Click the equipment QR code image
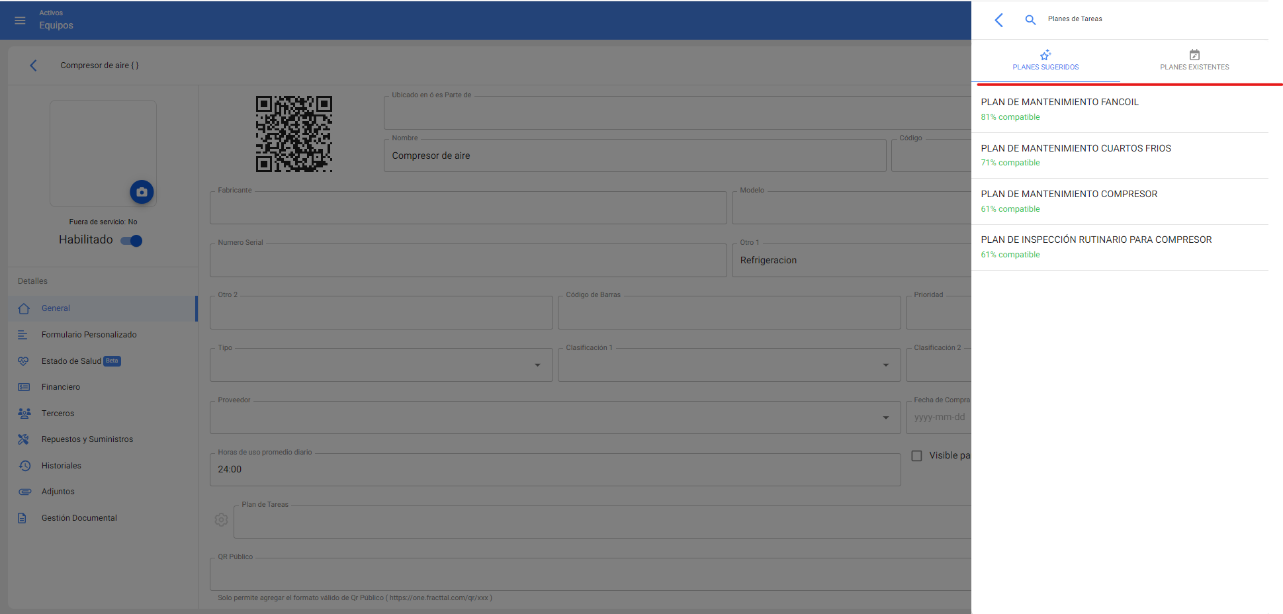 pyautogui.click(x=294, y=134)
